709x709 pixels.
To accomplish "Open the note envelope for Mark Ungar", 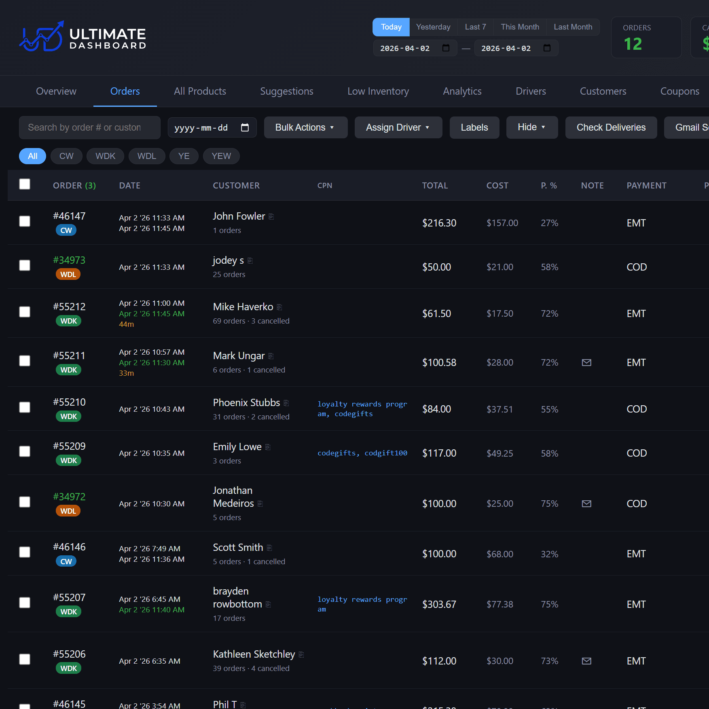I will (x=586, y=362).
